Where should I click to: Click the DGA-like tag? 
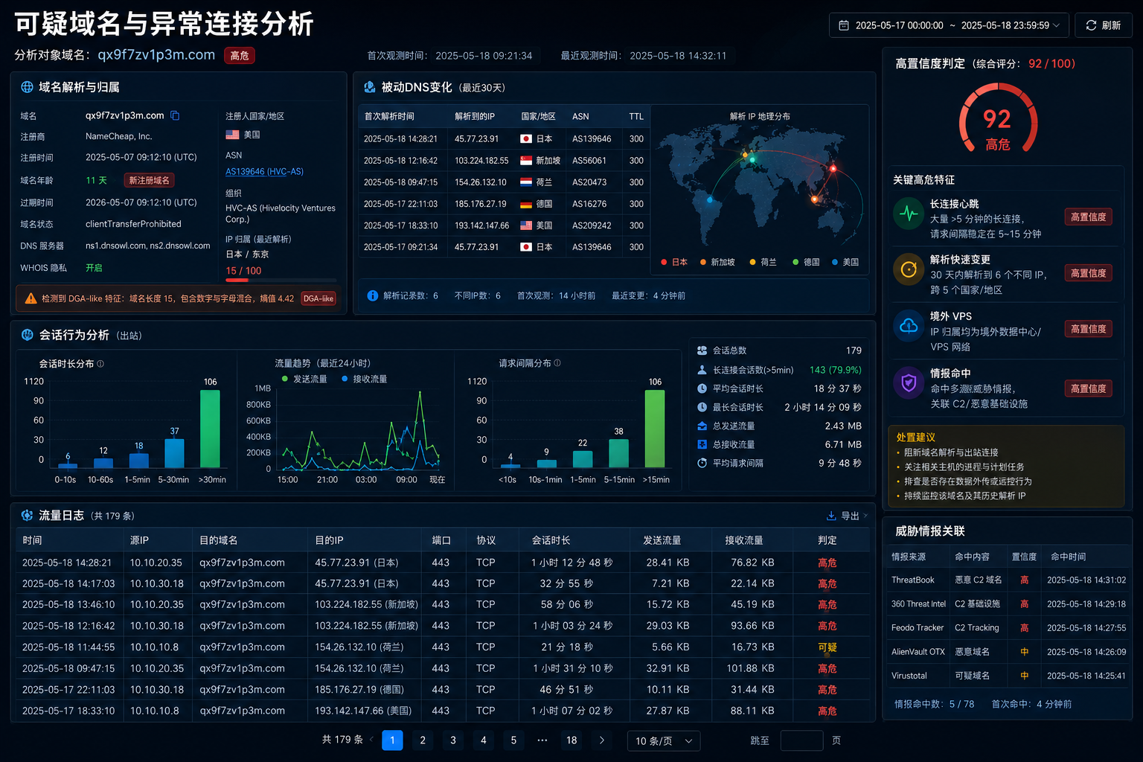pyautogui.click(x=318, y=298)
